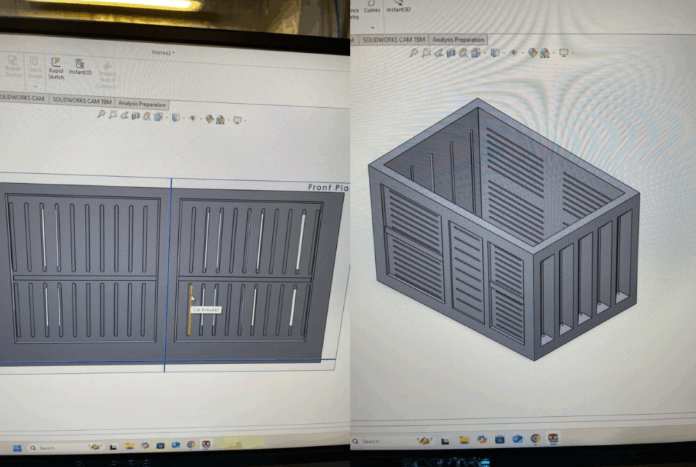This screenshot has height=467, width=696.
Task: Click Apply Scene icon on right view toolbar
Action: click(544, 53)
